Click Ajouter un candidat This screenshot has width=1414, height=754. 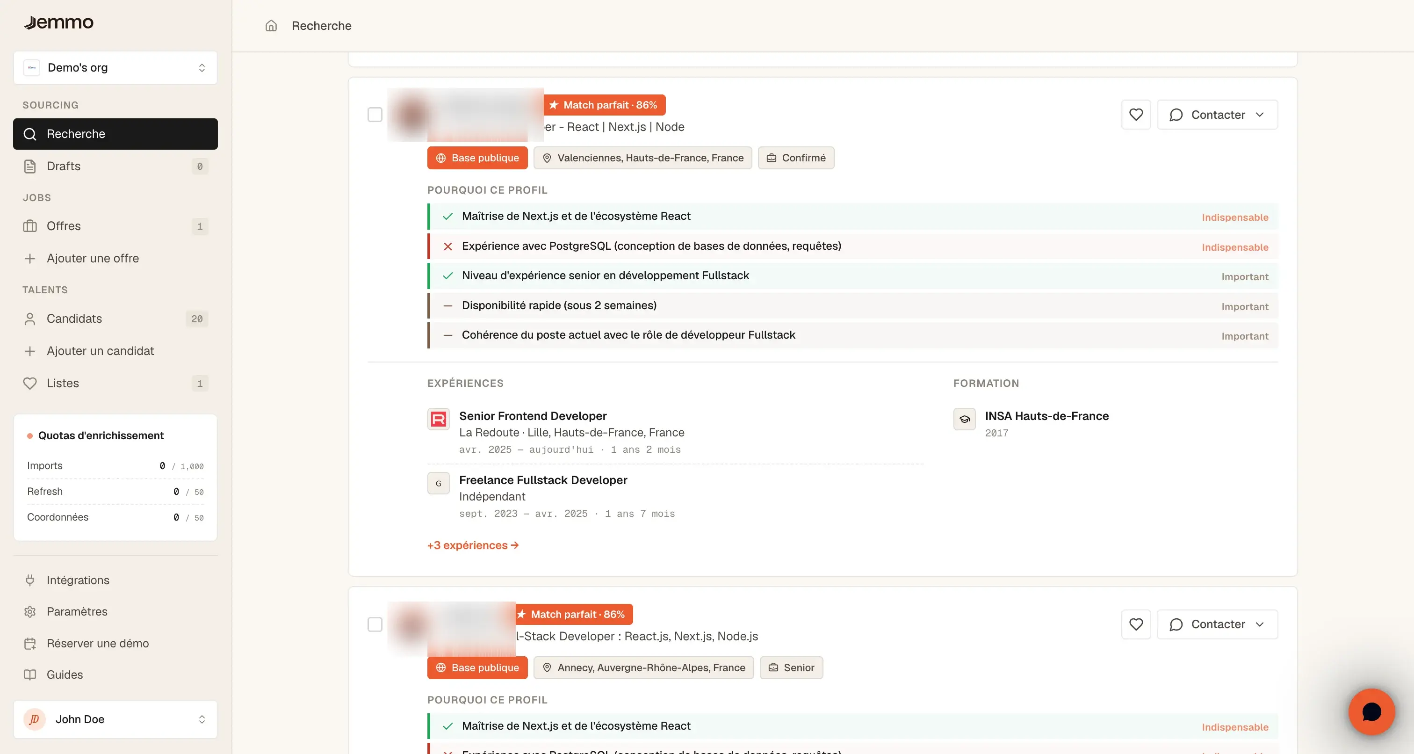tap(115, 351)
